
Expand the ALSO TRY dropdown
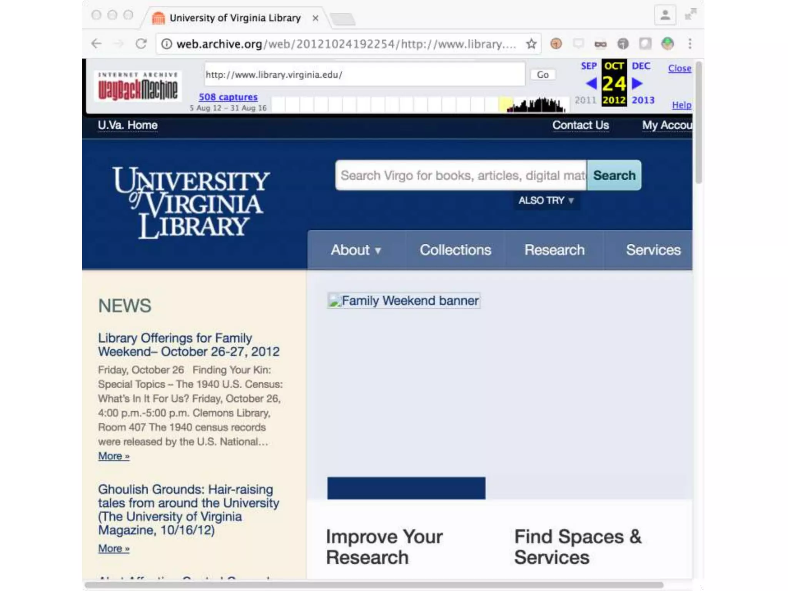pyautogui.click(x=546, y=200)
